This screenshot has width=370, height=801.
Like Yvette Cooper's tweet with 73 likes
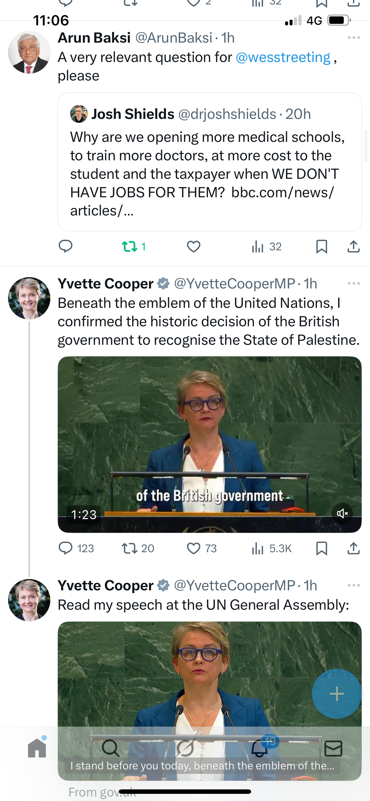pyautogui.click(x=193, y=548)
